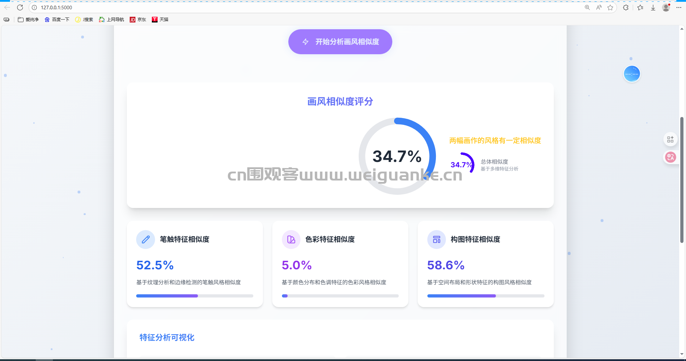Click the zoom magnifier icon in address bar

coord(587,7)
